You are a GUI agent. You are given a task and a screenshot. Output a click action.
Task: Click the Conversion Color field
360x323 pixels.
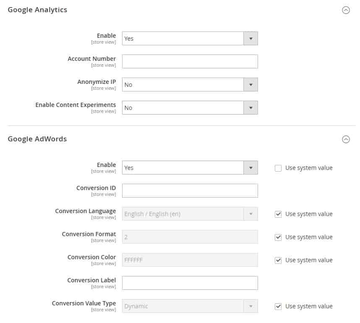[190, 260]
